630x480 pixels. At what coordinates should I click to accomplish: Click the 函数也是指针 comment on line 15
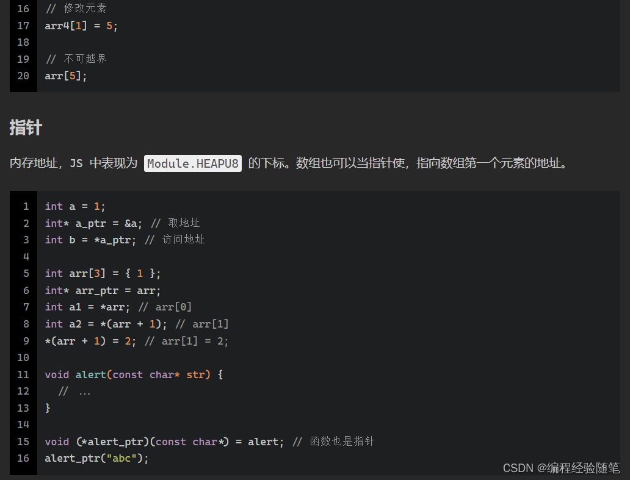coord(340,441)
